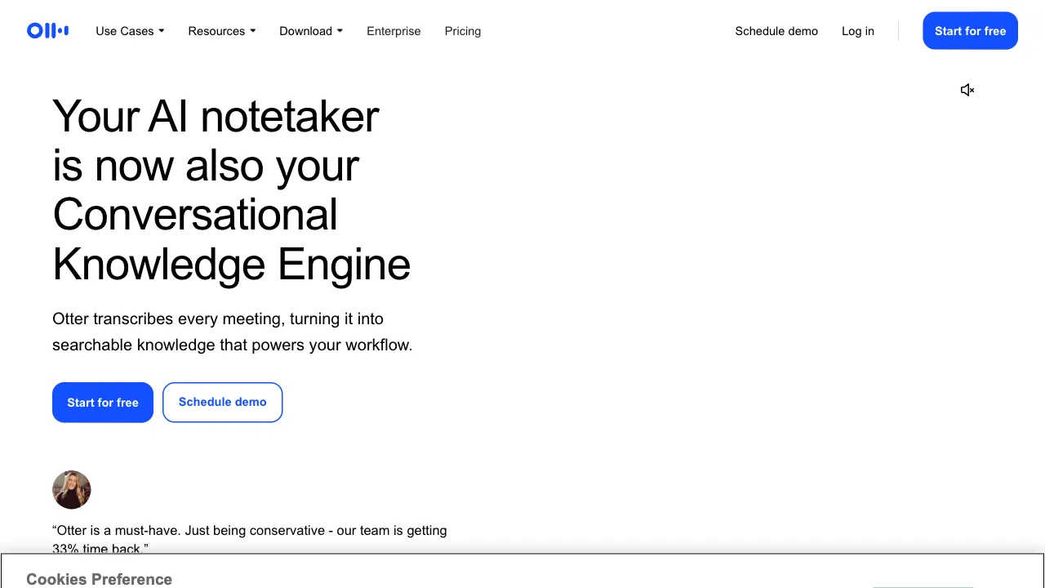Open the Pricing page
Screen dimensions: 1045x588
[463, 31]
